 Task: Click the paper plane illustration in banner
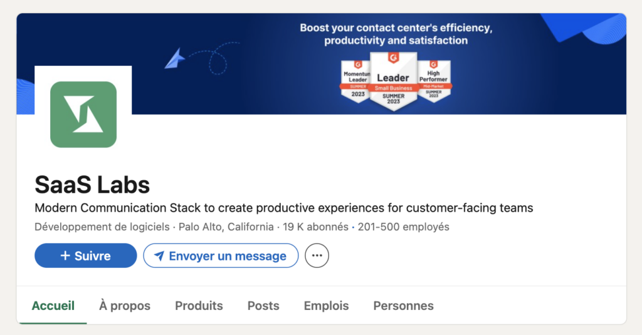174,59
